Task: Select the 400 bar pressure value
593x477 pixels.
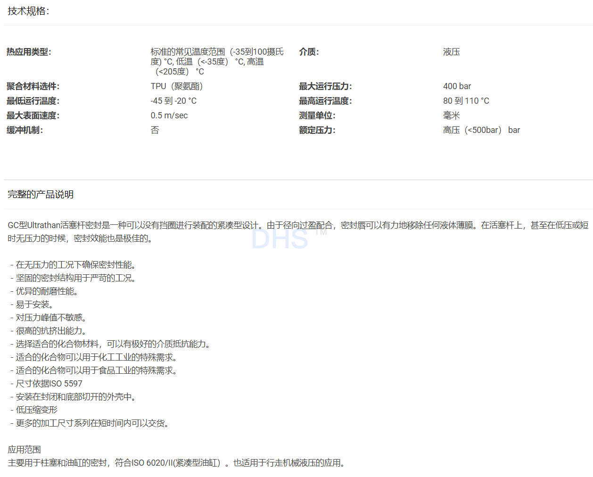Action: pyautogui.click(x=457, y=86)
